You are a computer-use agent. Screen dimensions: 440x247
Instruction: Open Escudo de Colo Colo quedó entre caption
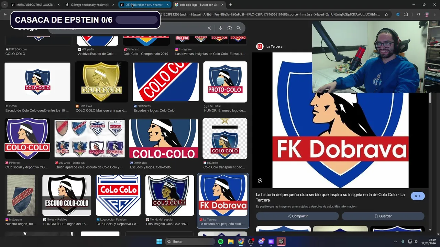click(37, 110)
